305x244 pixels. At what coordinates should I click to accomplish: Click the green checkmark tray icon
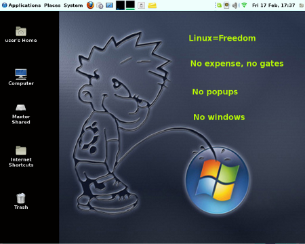click(219, 5)
